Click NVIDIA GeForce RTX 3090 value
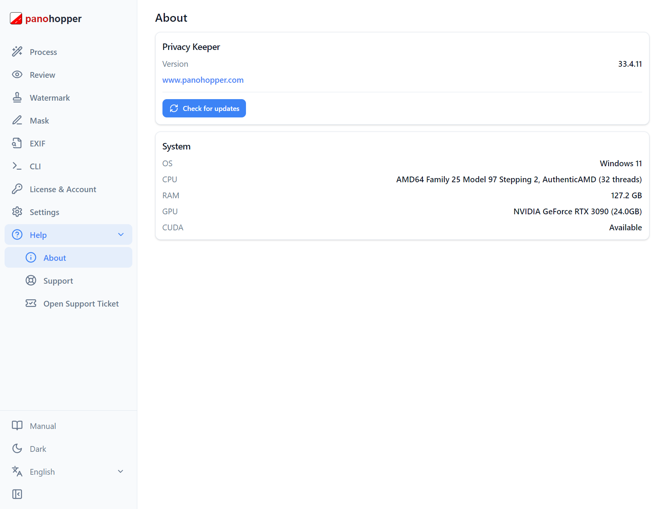The width and height of the screenshot is (667, 509). coord(577,212)
